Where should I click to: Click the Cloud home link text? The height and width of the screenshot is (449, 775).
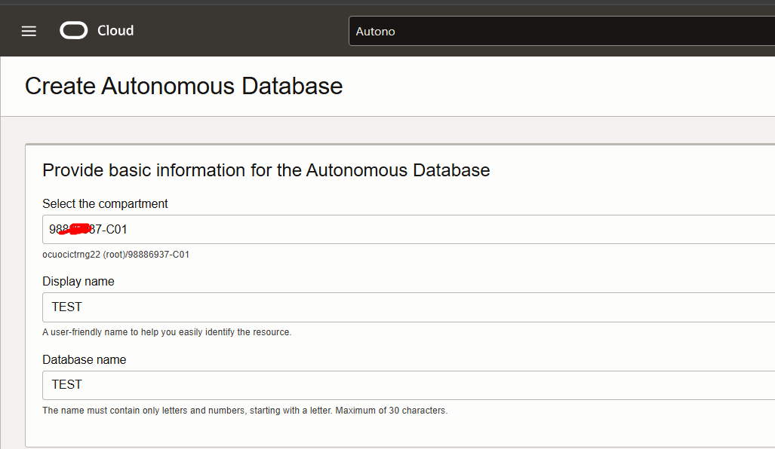point(115,31)
